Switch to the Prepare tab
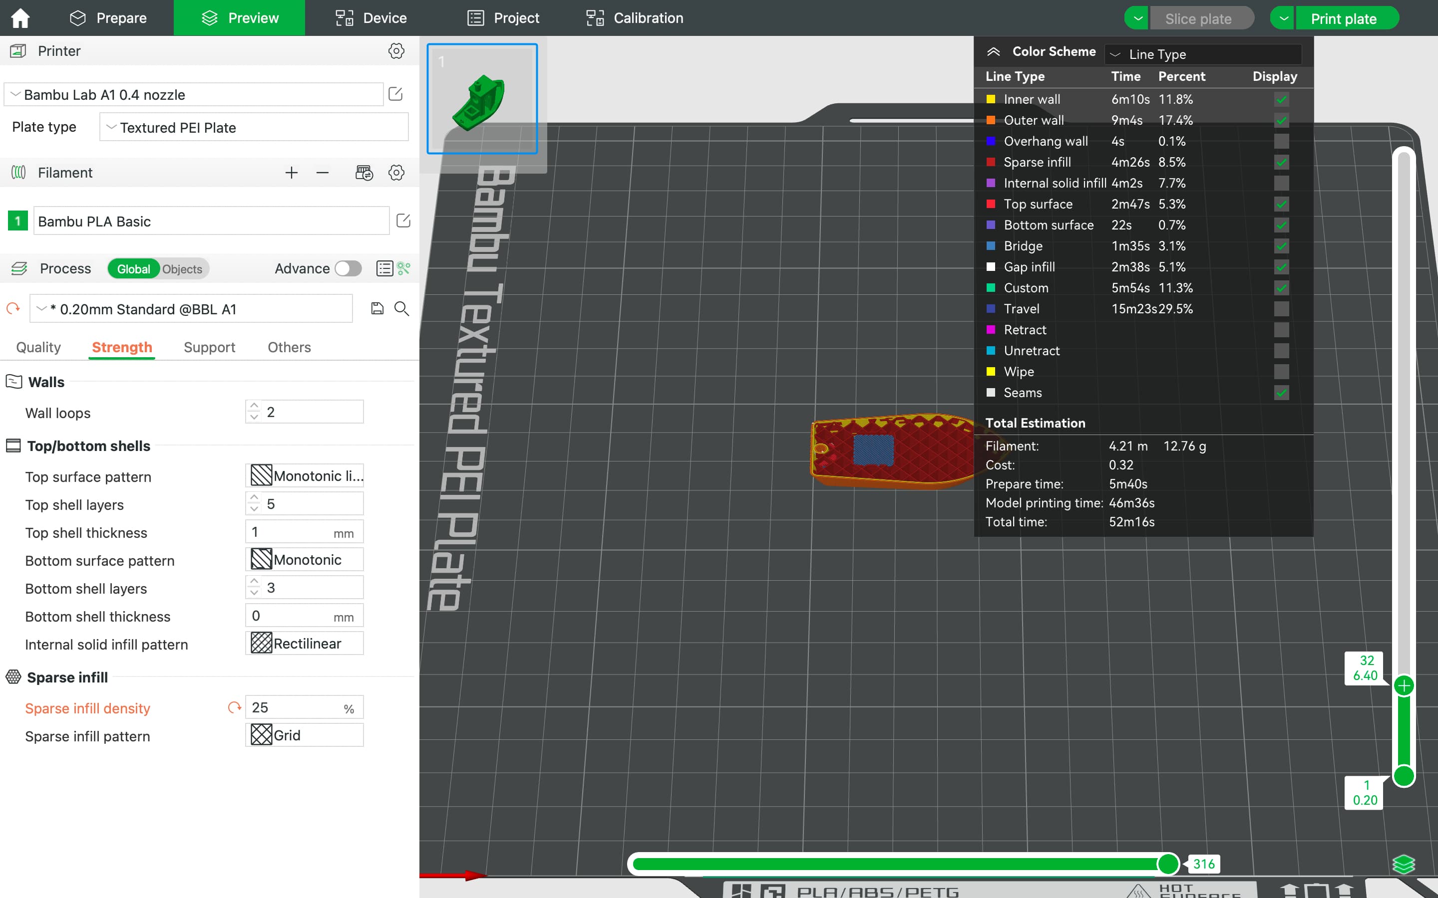 pos(107,18)
